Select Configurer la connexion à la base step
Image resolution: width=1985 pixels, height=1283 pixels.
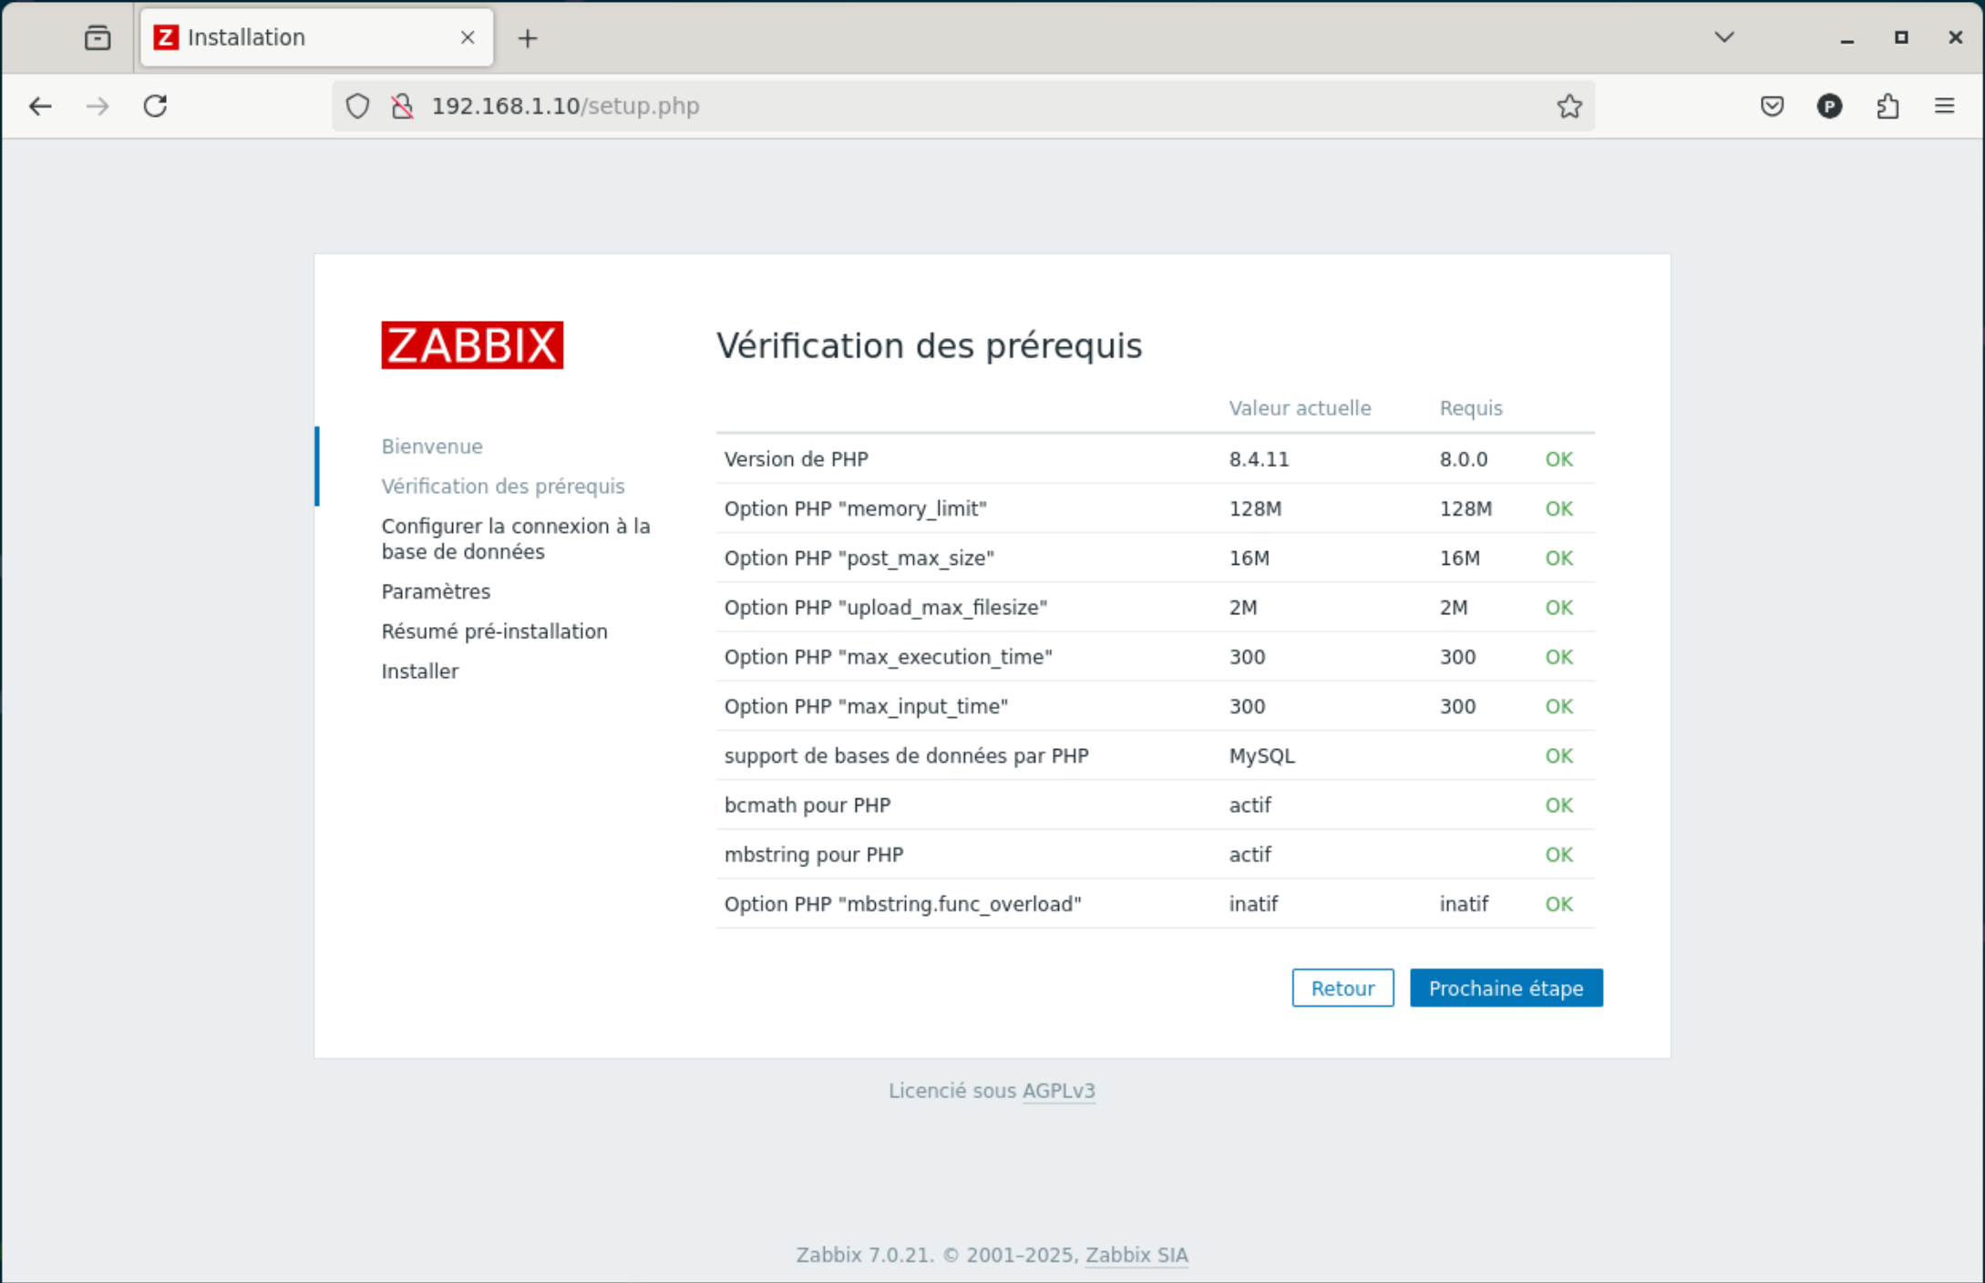pos(516,539)
